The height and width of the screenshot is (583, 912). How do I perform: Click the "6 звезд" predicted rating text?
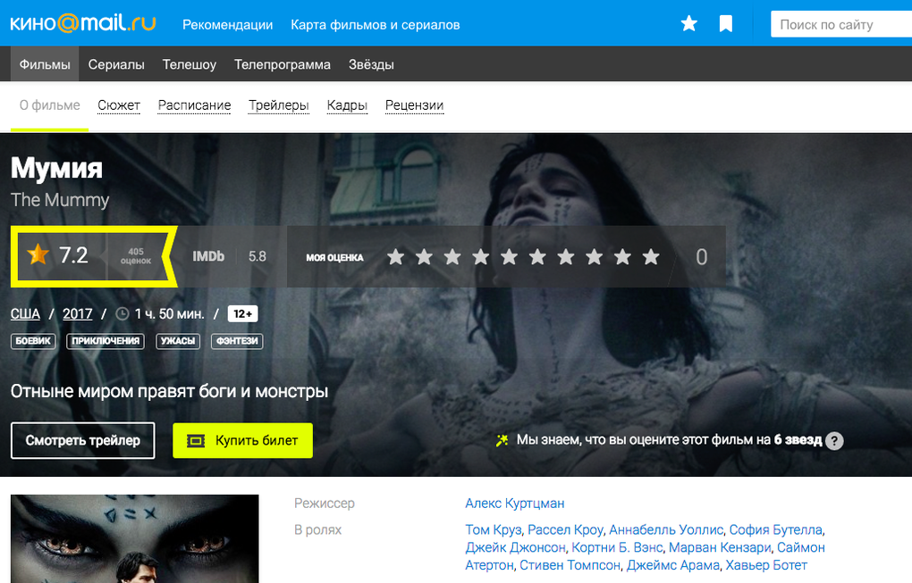798,440
